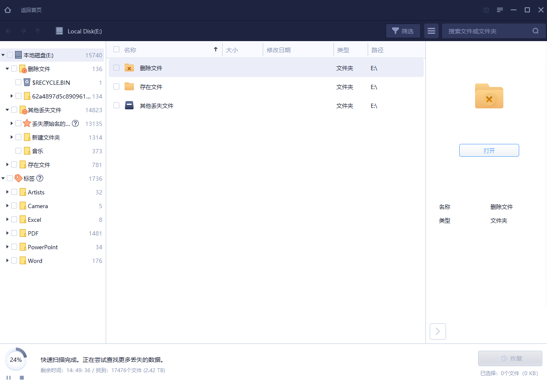
Task: Check the 新建文件夹 checkbox
Action: [18, 137]
